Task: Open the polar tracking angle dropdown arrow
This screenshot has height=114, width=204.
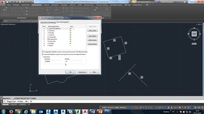Action: coord(143,108)
